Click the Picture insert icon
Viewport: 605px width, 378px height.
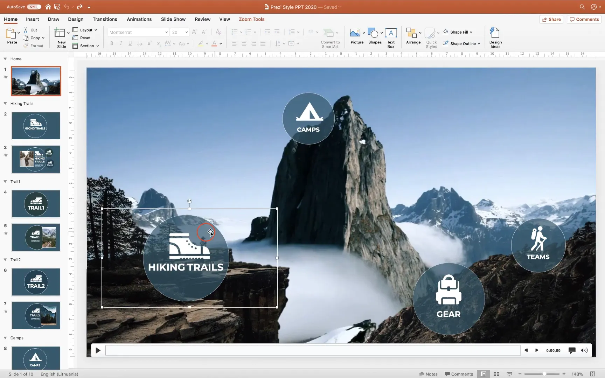point(355,33)
